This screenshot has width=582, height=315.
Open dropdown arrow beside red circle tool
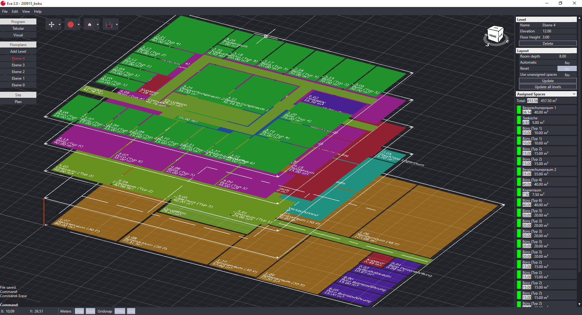(x=79, y=25)
